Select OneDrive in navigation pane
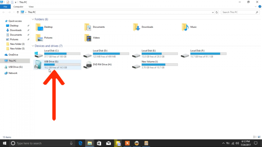Image resolution: width=262 pixels, height=147 pixels. coord(13,55)
